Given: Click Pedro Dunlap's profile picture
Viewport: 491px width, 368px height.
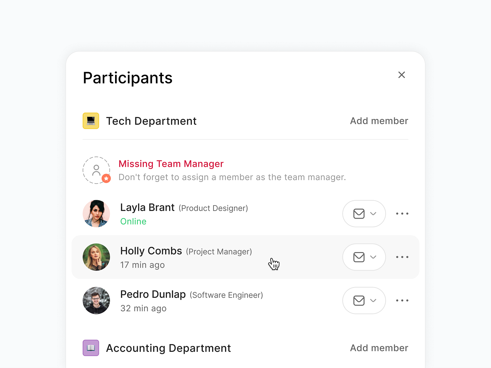Looking at the screenshot, I should (96, 301).
